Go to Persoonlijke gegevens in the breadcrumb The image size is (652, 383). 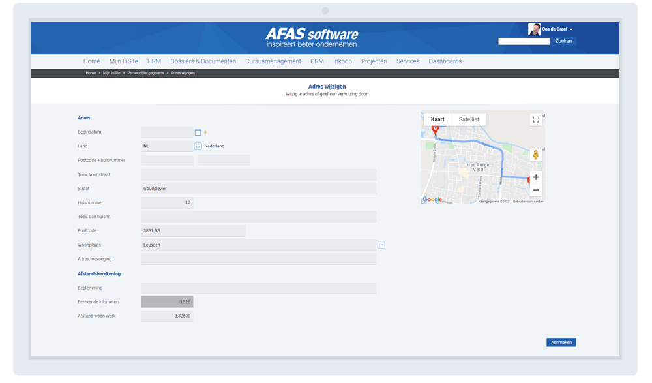(x=145, y=73)
